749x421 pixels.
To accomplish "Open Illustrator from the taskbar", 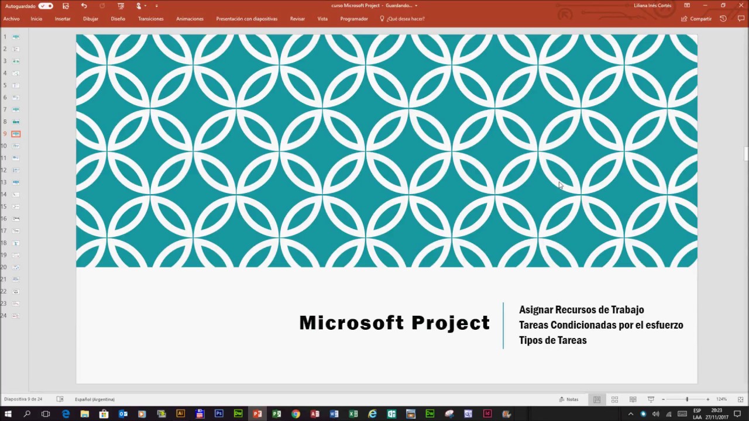I will (x=180, y=414).
